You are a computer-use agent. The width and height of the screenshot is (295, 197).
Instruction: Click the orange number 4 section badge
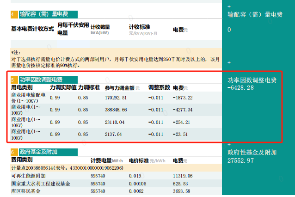pyautogui.click(x=13, y=15)
